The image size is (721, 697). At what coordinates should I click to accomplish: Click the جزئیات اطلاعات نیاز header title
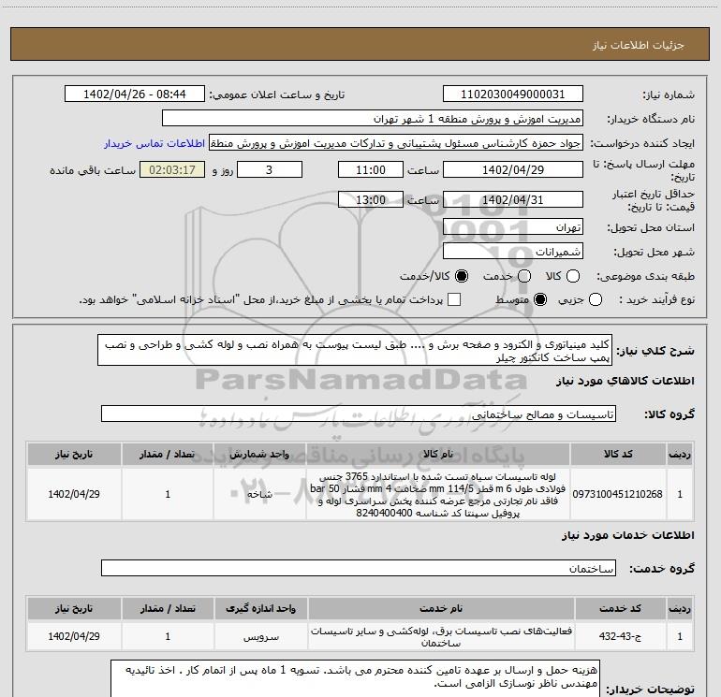pos(638,45)
